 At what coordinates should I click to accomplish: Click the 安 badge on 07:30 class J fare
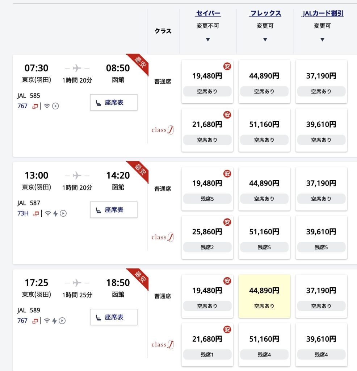point(227,115)
